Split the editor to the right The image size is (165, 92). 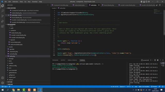pos(160,5)
